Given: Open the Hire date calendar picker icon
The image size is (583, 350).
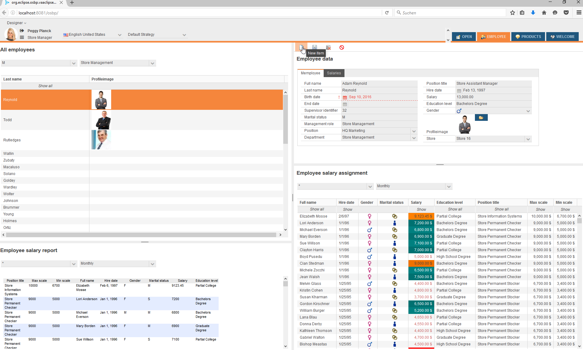Looking at the screenshot, I should click(x=459, y=91).
